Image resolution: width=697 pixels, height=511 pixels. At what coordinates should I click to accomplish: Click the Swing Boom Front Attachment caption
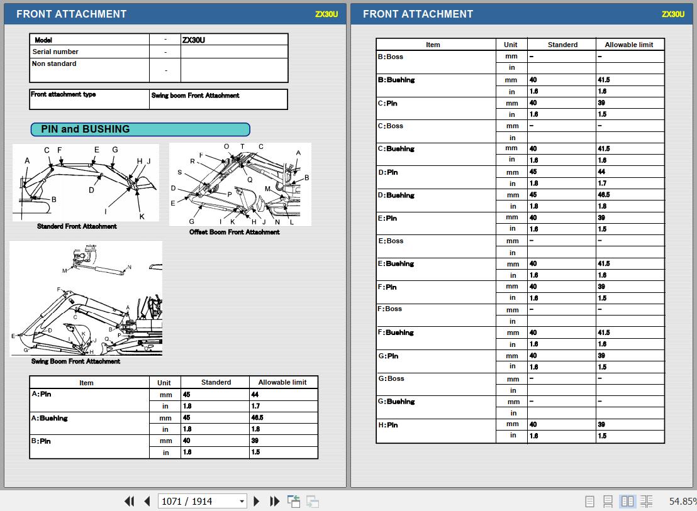[75, 361]
